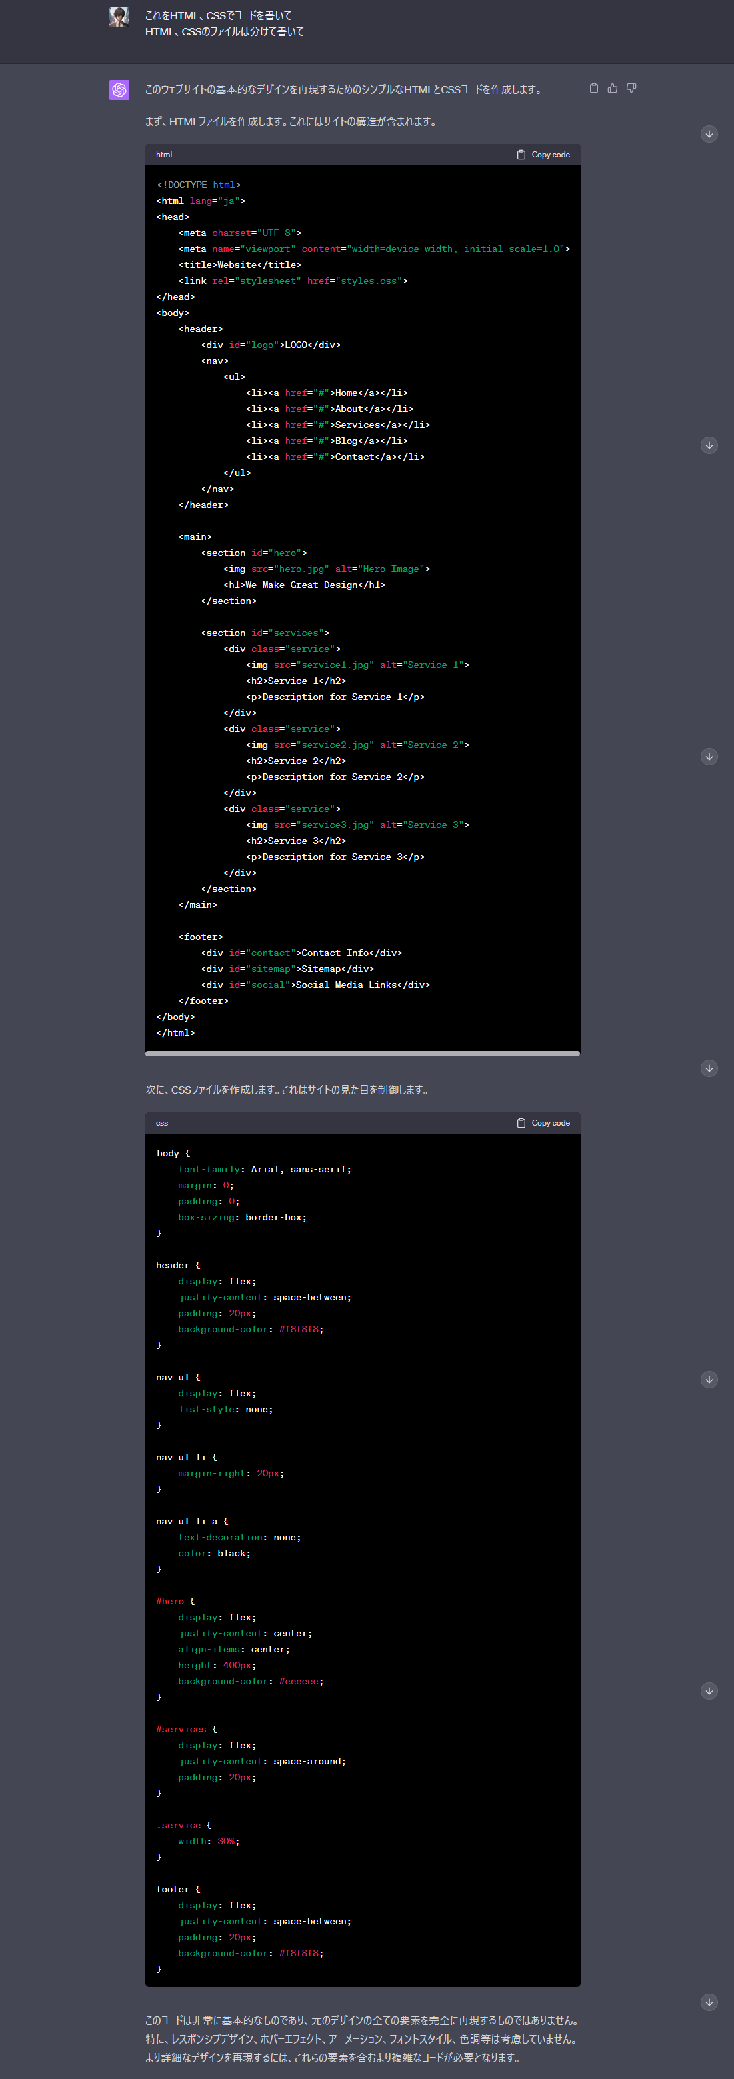Click sentence '次に、CSSファイルを作成します'
Screen dimensions: 734x2079
click(x=287, y=1090)
